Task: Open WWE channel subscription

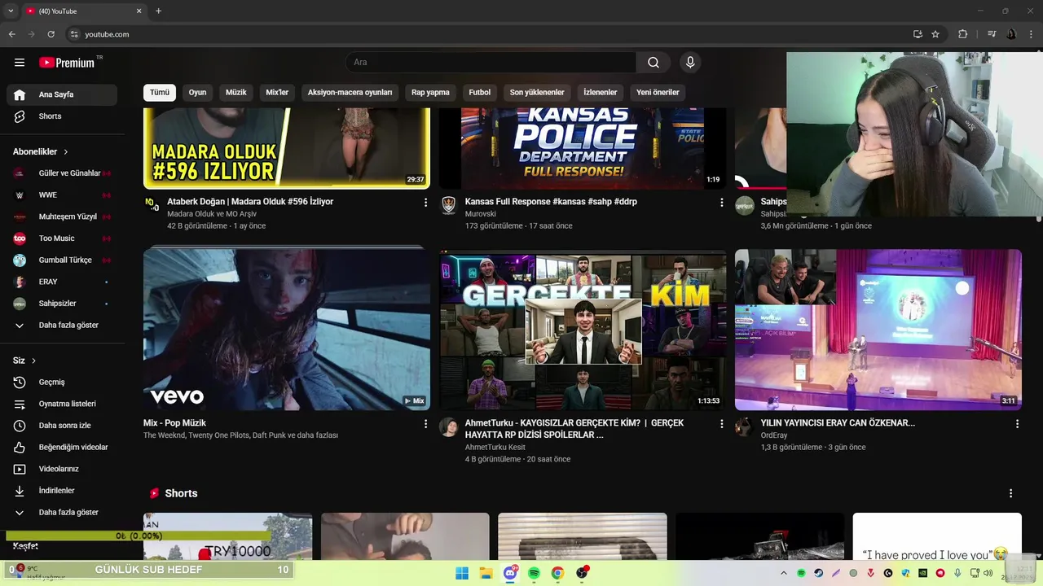Action: (62, 195)
